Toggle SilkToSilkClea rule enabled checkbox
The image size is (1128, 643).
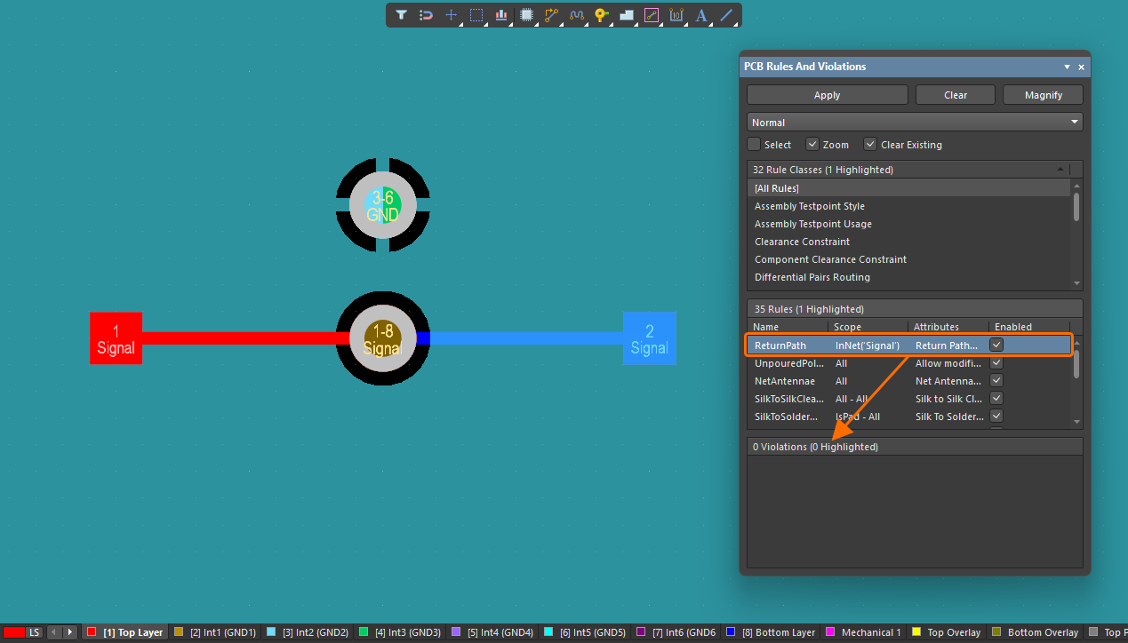pos(997,399)
